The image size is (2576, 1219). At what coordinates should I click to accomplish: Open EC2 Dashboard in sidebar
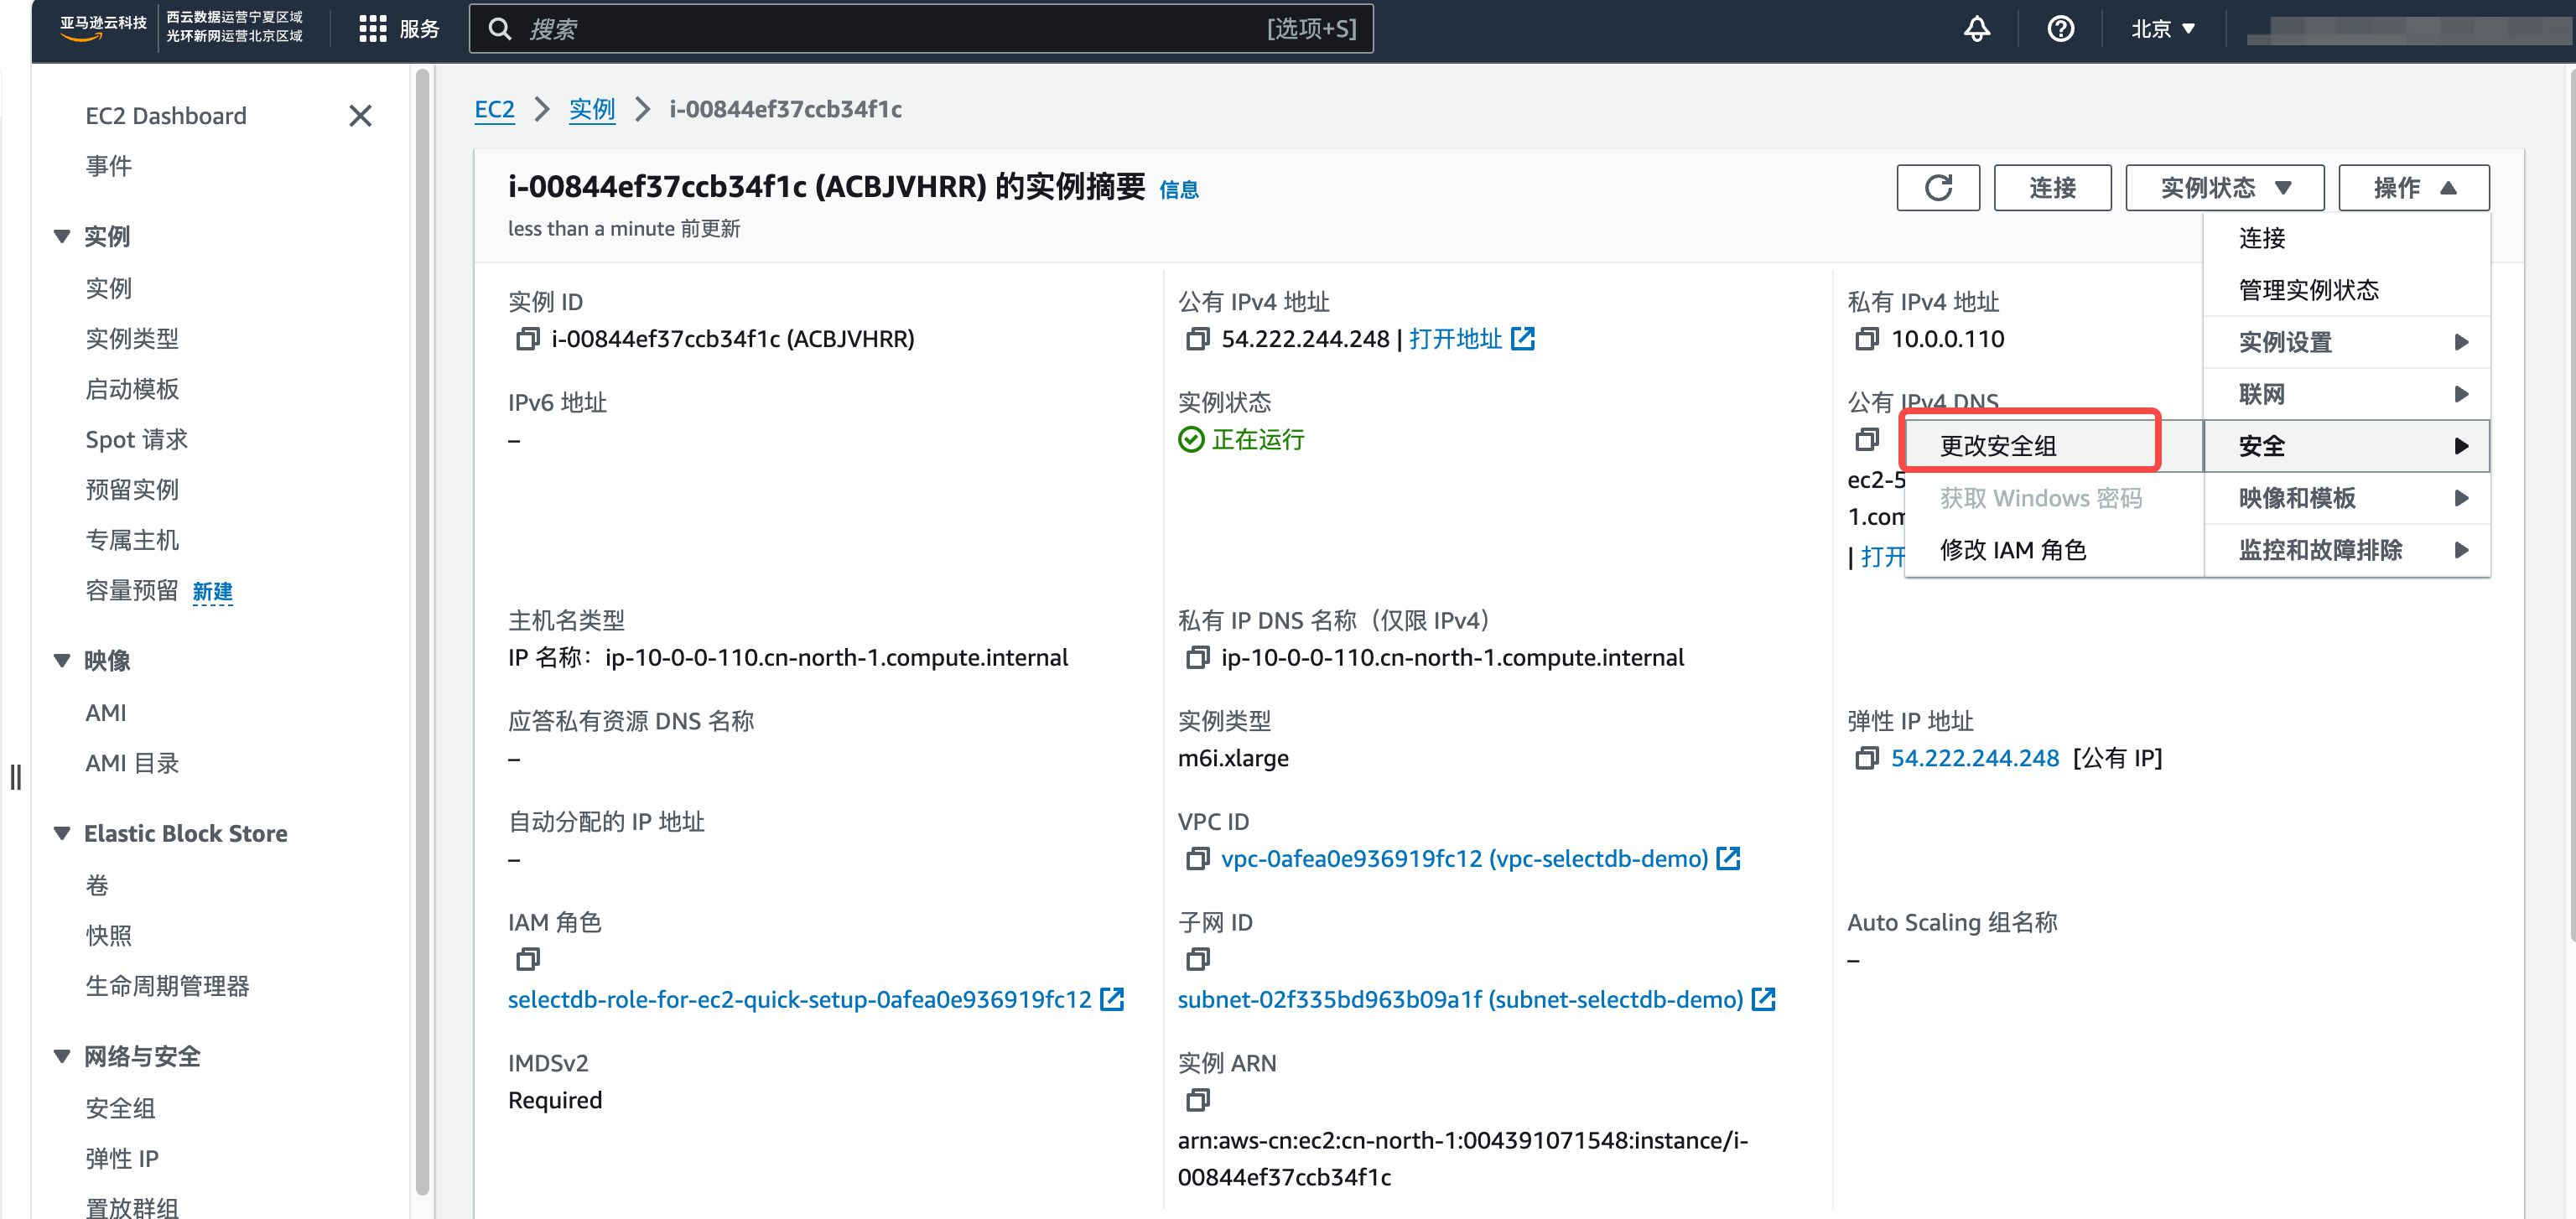point(166,116)
